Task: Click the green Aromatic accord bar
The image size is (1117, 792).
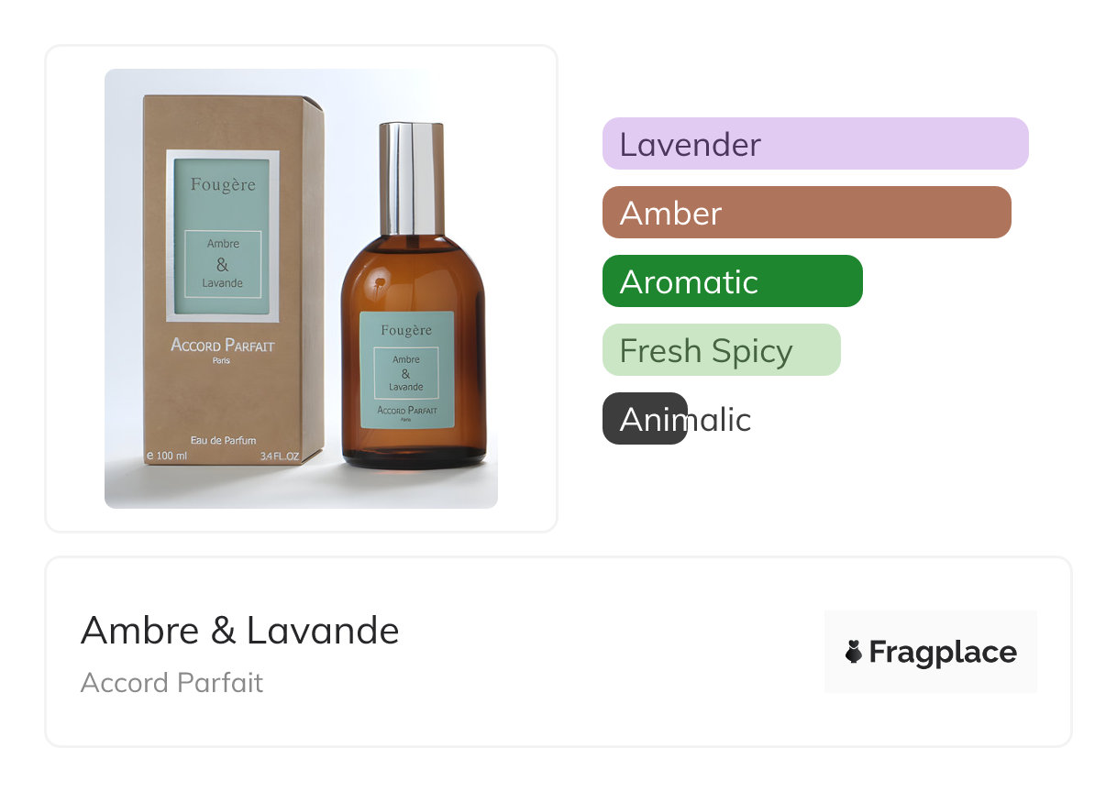Action: pyautogui.click(x=733, y=281)
